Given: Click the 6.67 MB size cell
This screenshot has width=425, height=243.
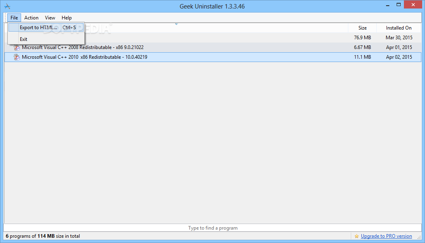Looking at the screenshot, I should pos(363,47).
